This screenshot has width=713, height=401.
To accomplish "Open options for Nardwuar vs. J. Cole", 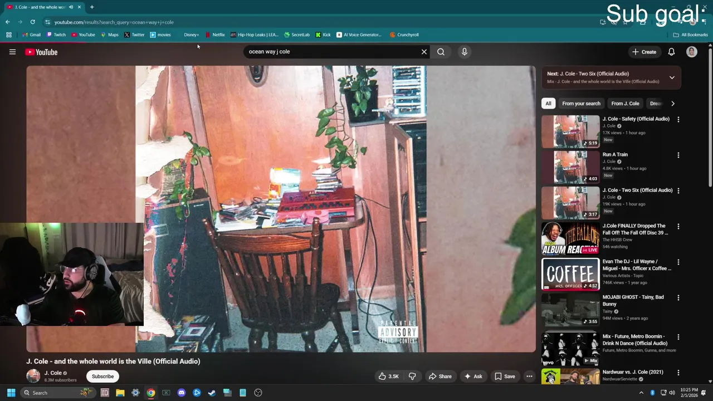I will click(x=678, y=372).
